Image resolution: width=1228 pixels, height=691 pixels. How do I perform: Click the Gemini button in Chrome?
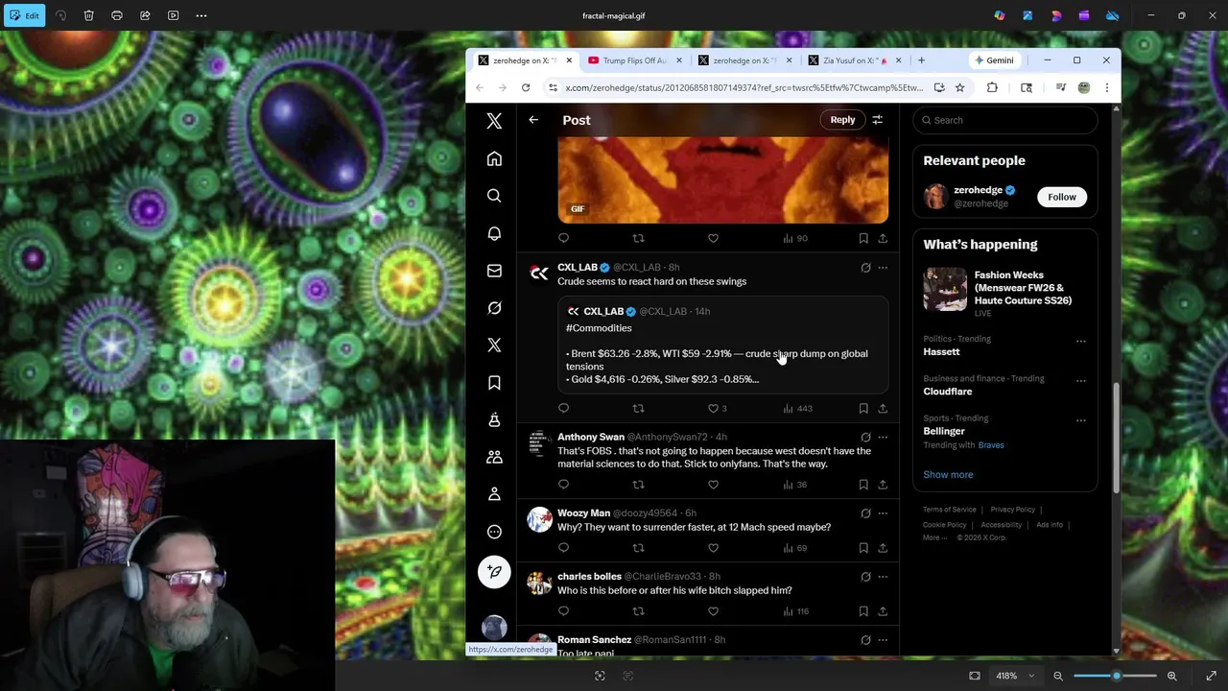(x=994, y=60)
